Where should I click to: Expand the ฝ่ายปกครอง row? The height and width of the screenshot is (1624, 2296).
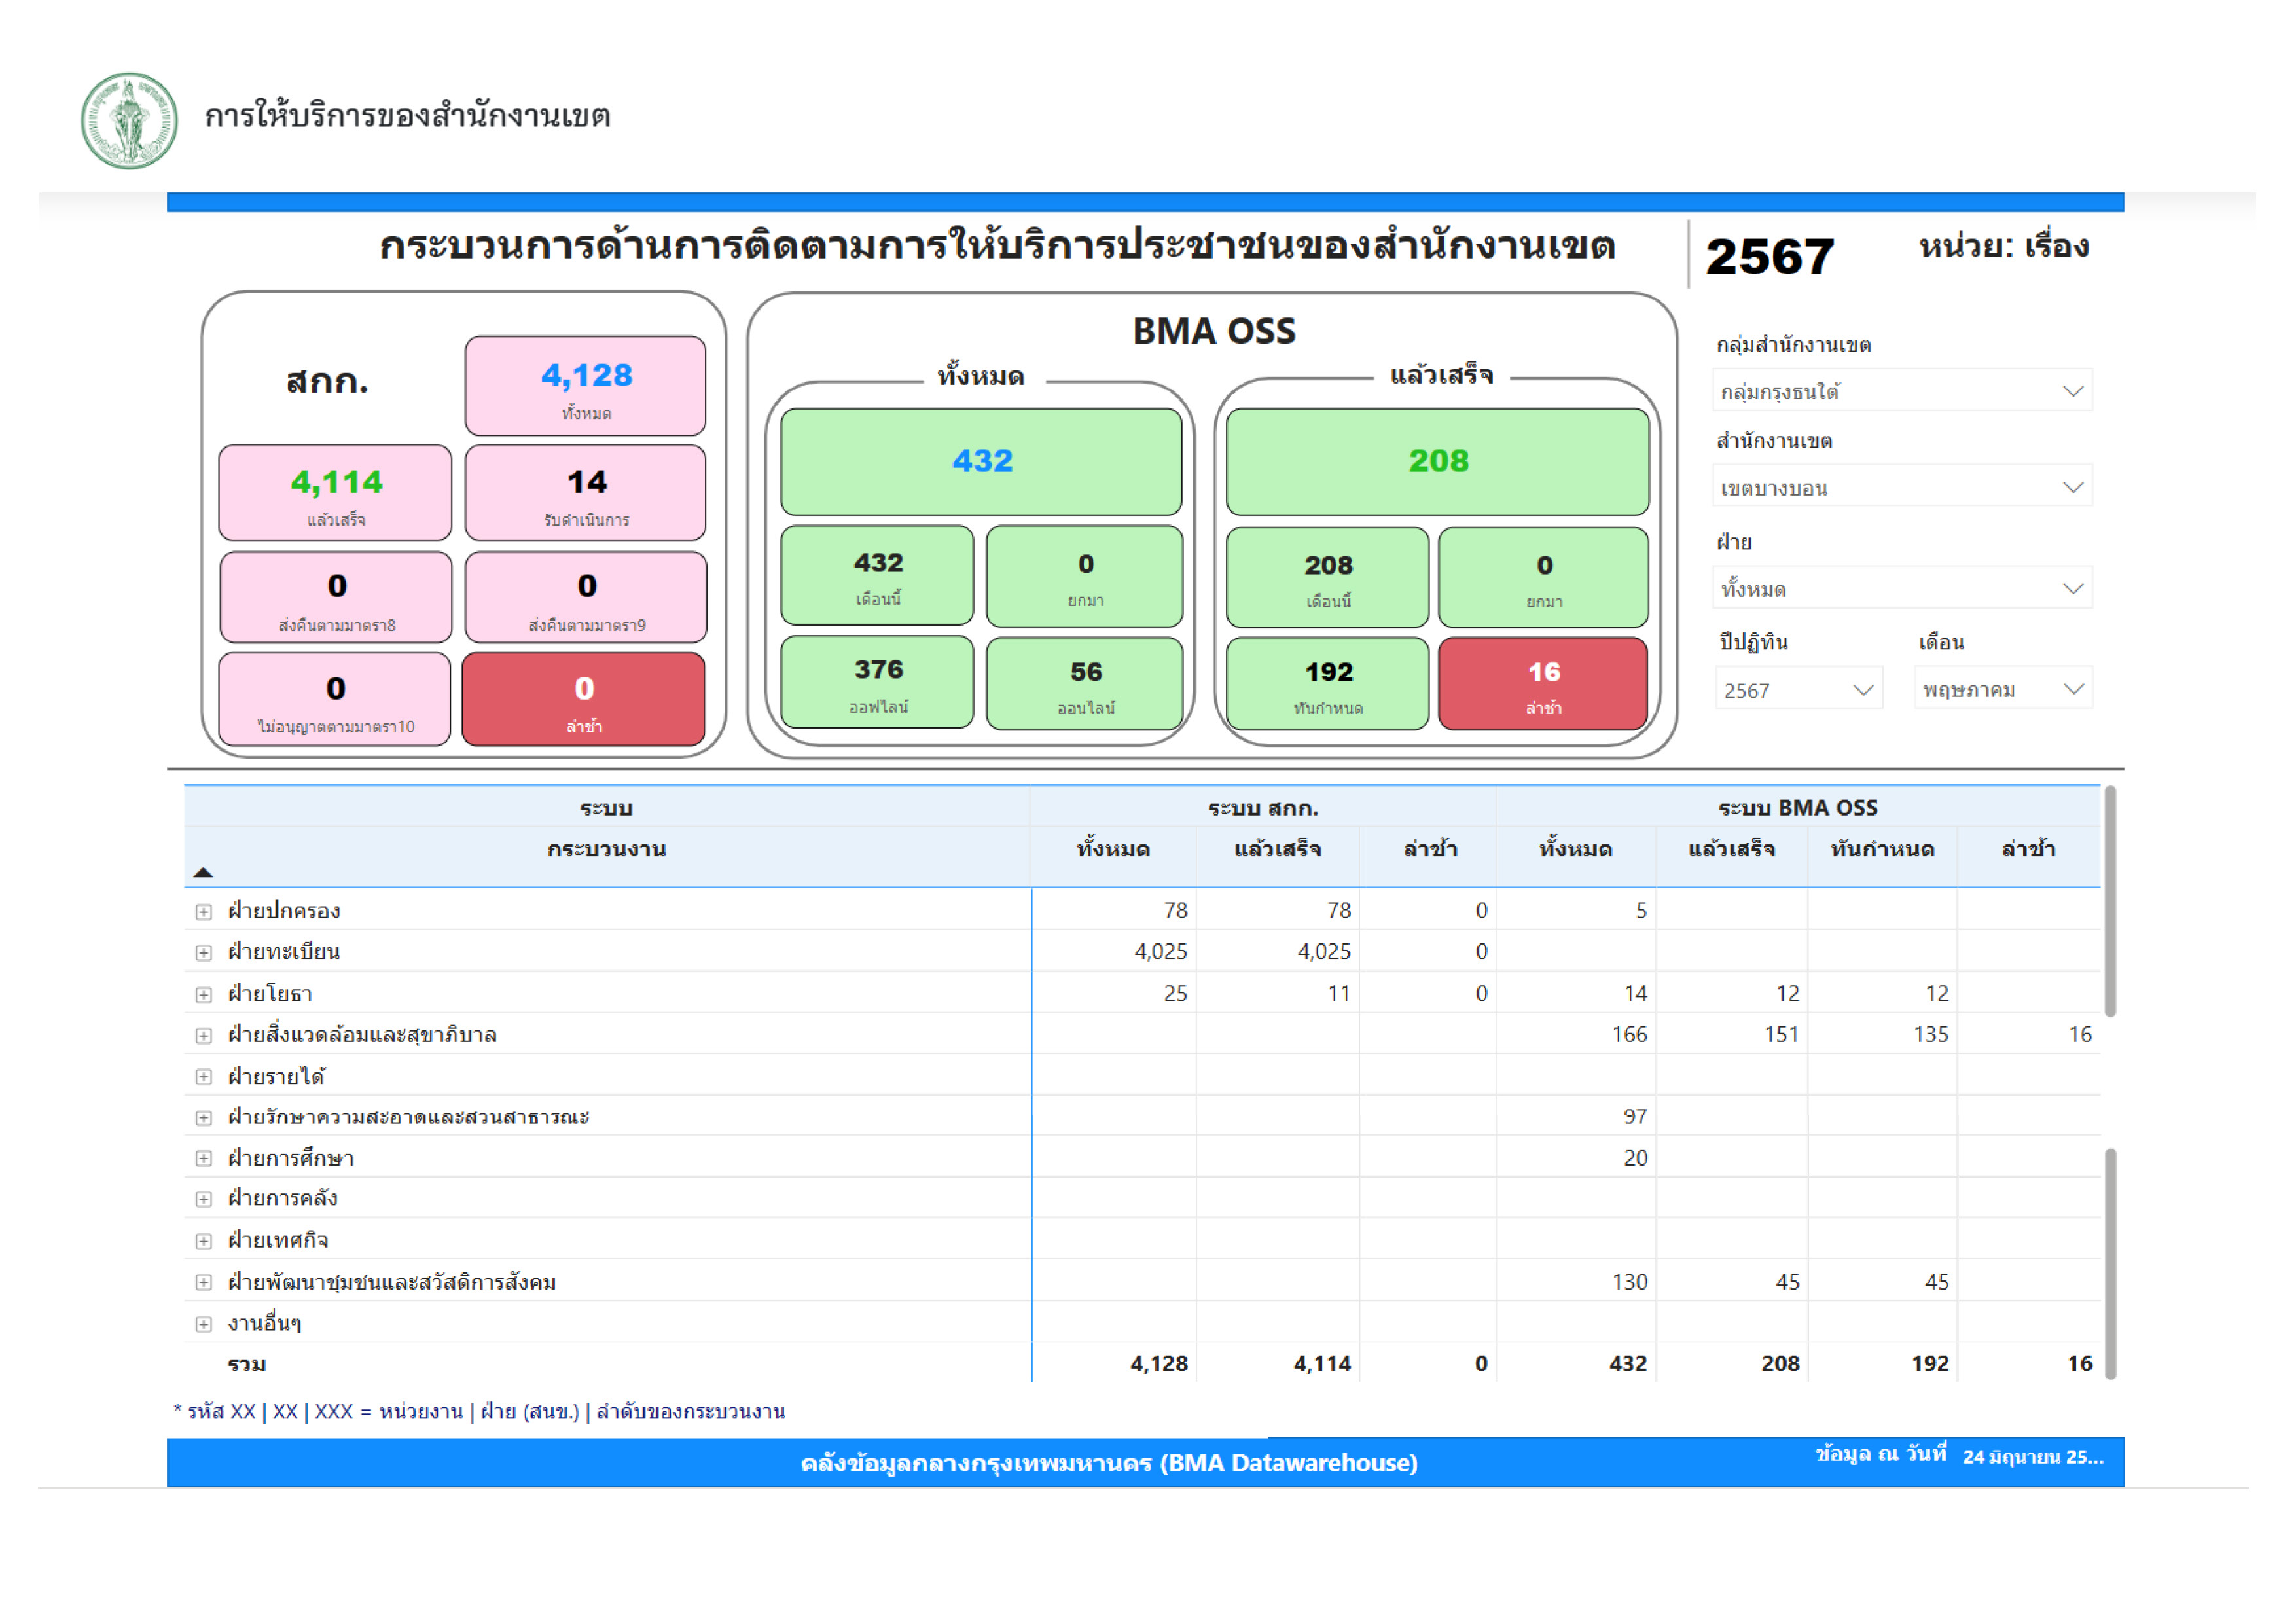point(204,911)
